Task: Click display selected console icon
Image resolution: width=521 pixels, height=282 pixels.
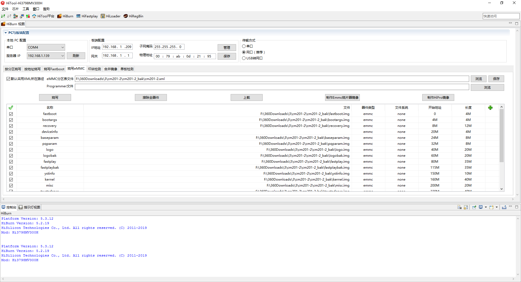Action: [481, 207]
